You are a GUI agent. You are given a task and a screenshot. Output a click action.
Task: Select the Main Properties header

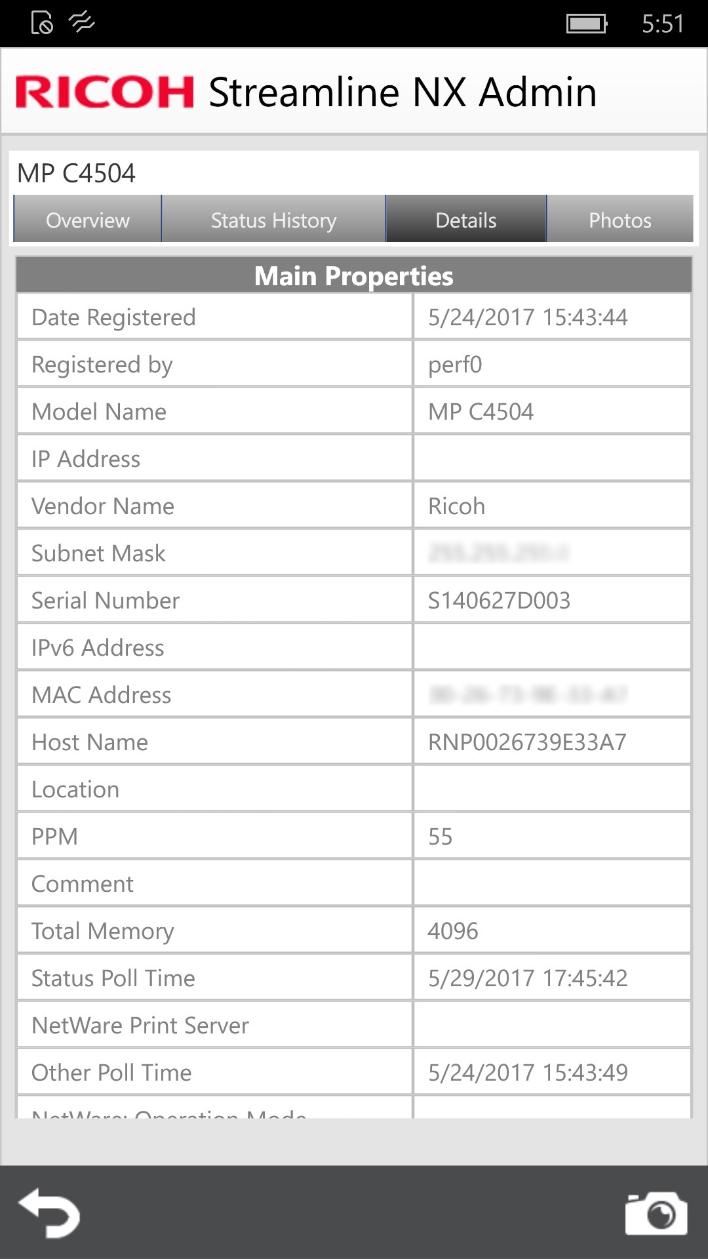(x=354, y=275)
